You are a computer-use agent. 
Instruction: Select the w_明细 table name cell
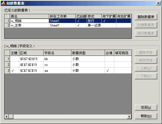pyautogui.click(x=29, y=21)
